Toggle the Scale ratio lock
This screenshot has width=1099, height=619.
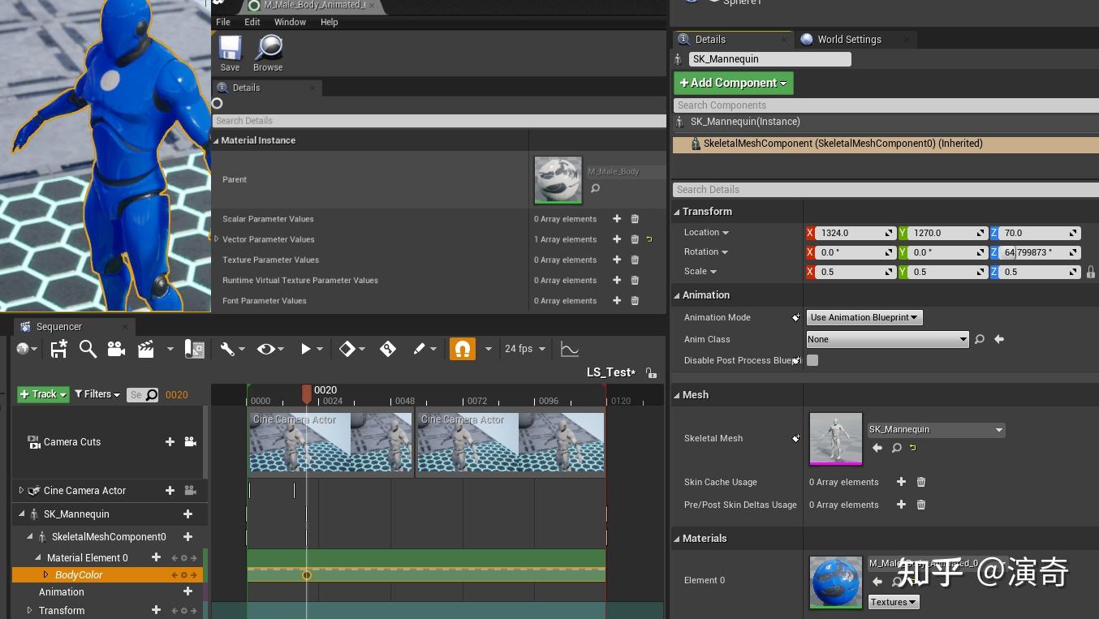pos(1090,272)
